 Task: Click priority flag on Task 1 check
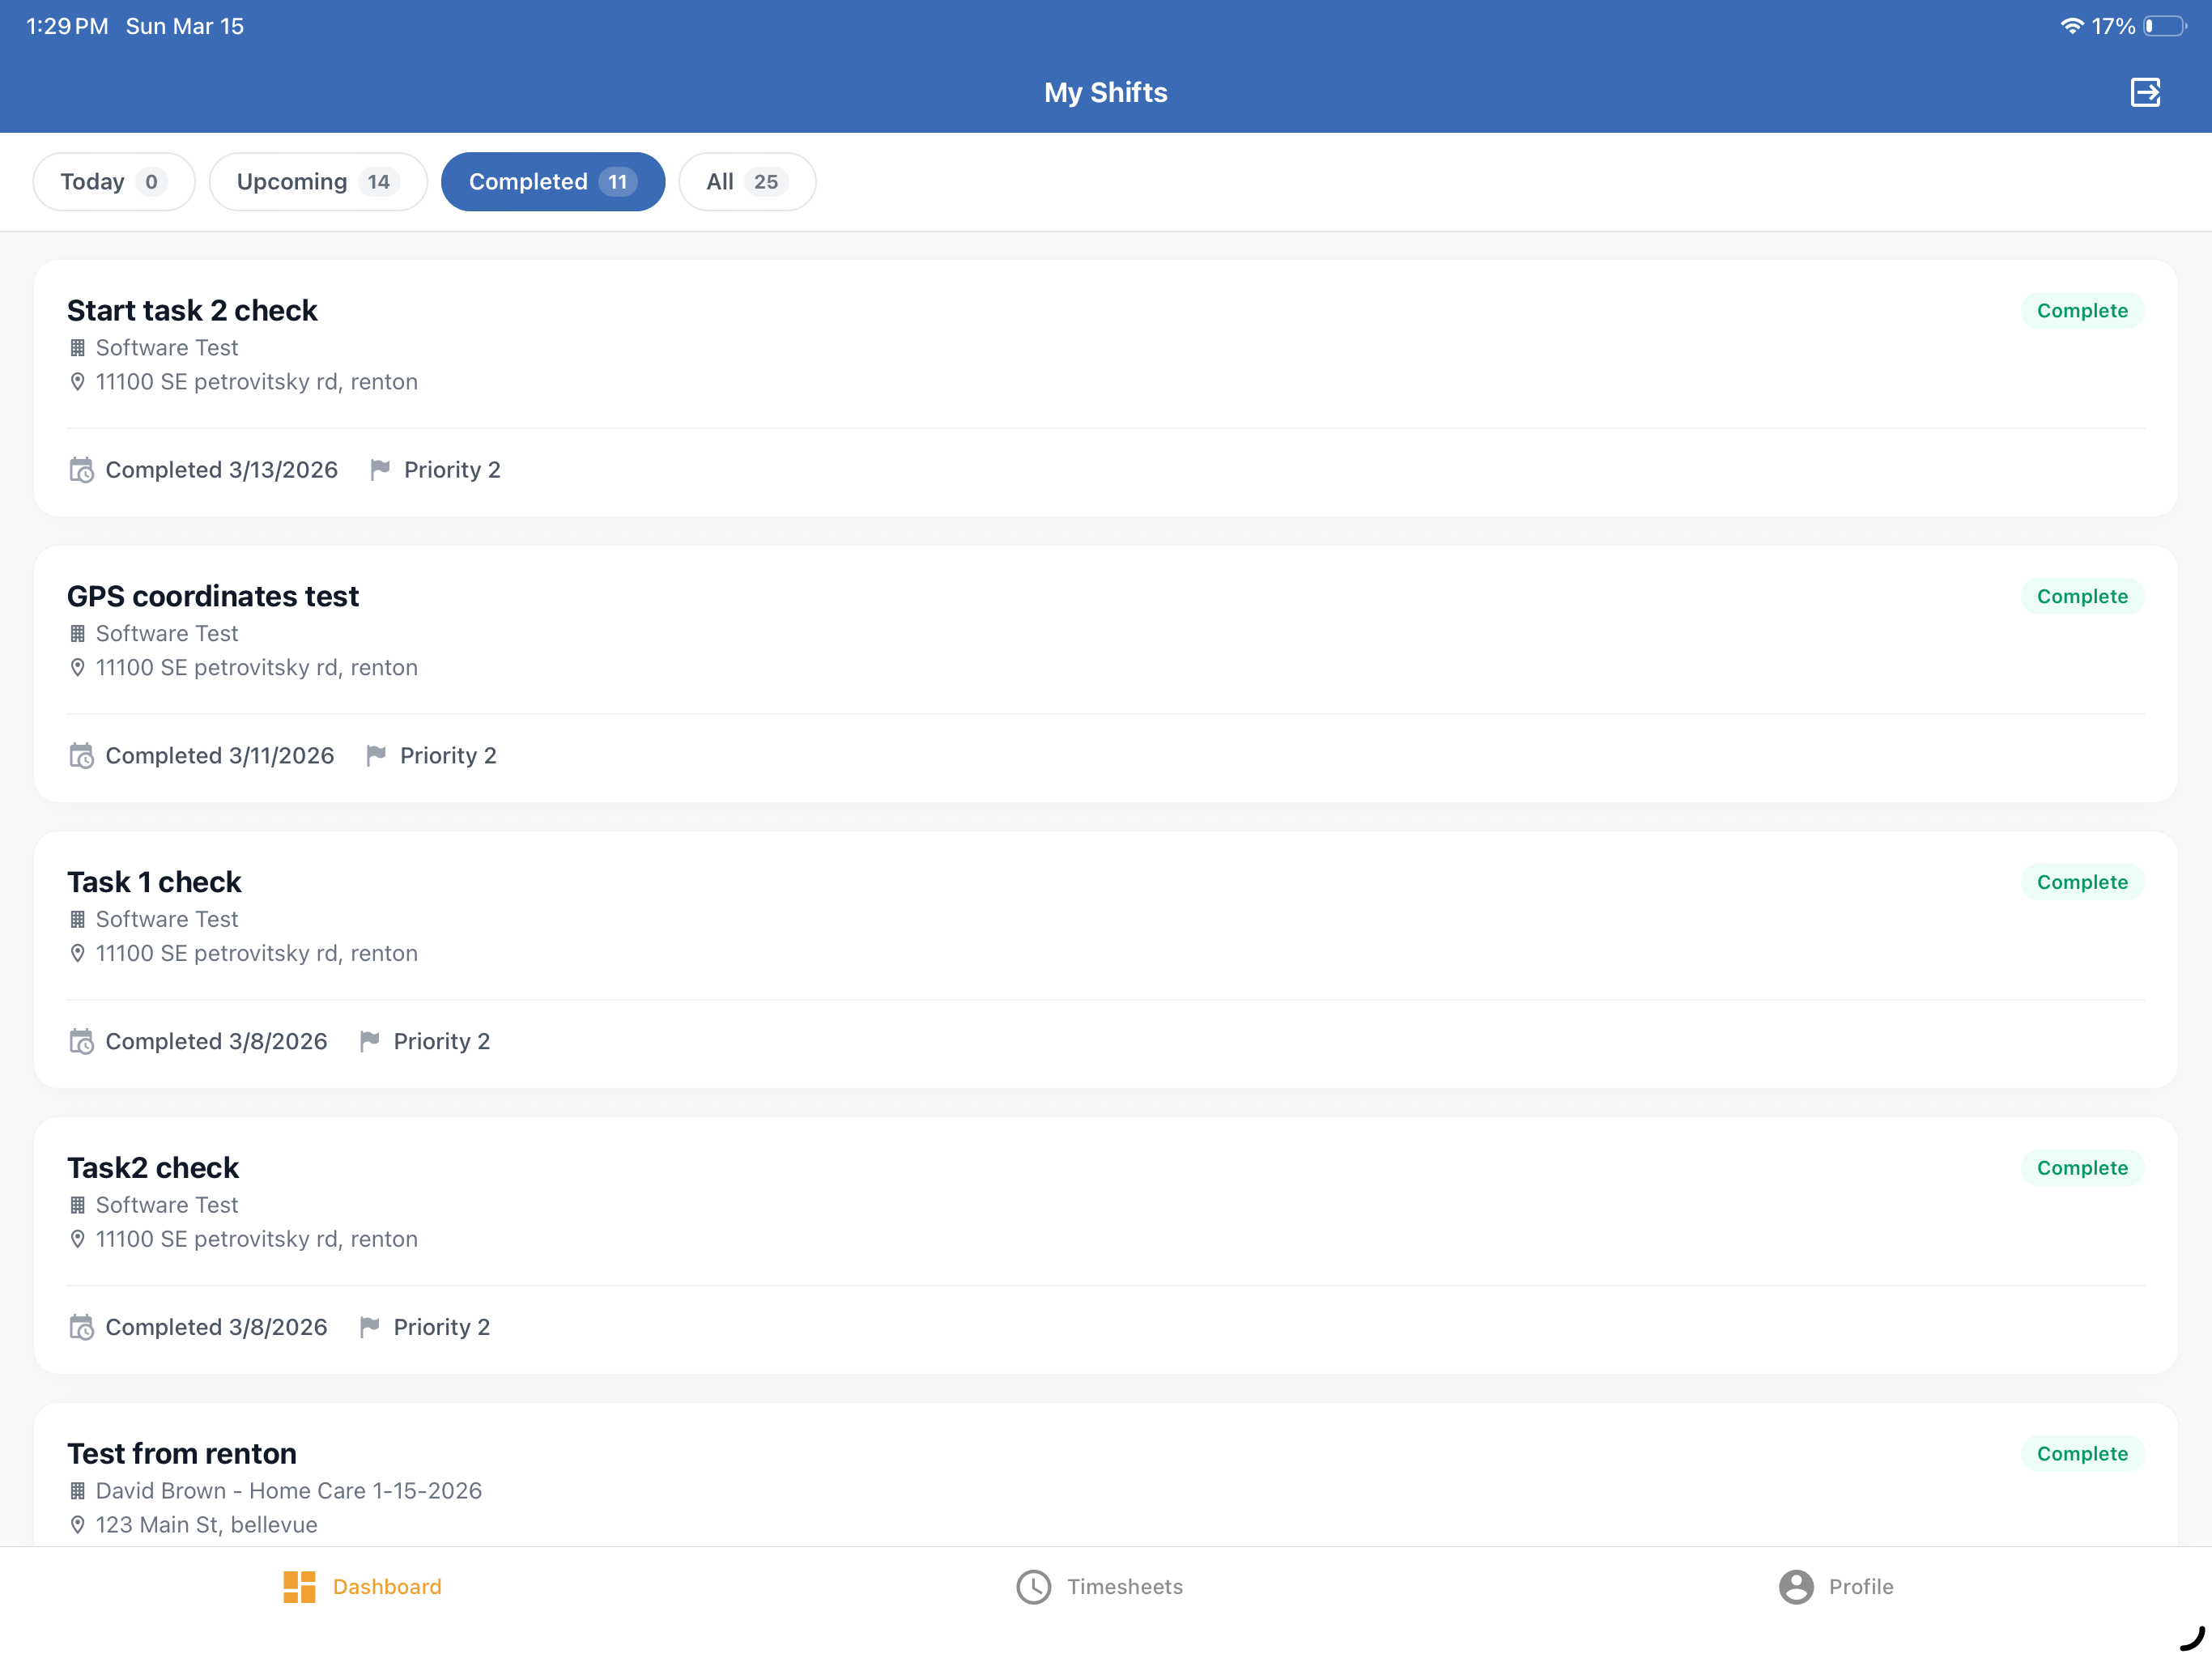tap(369, 1041)
